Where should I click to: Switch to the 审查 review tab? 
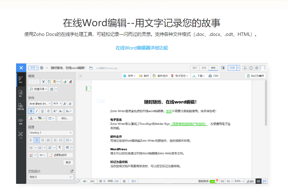(204, 68)
